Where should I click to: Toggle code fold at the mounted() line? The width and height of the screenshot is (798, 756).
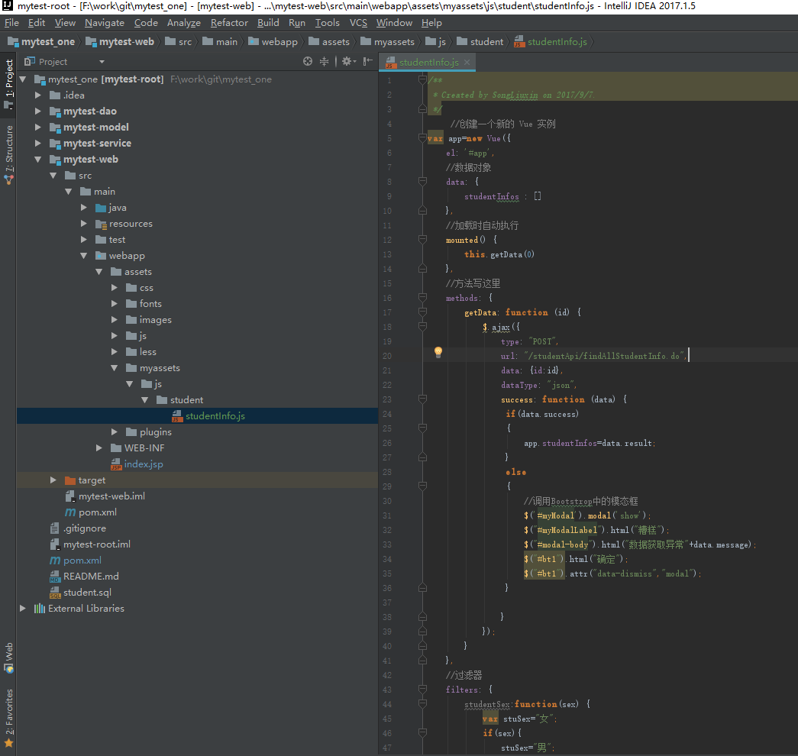point(422,240)
